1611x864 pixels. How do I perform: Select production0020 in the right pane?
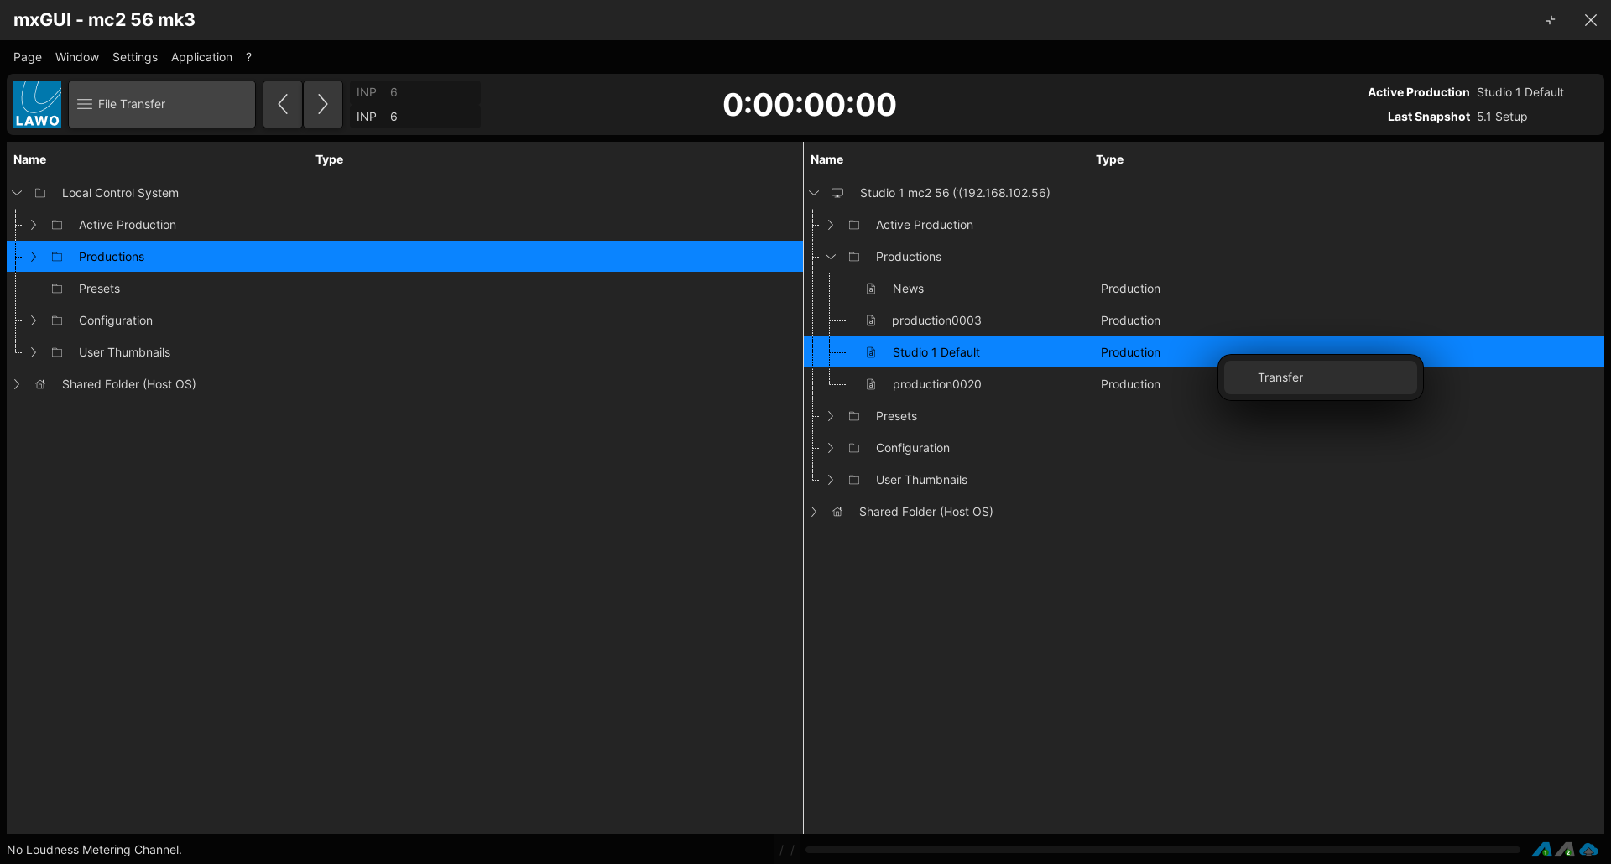936,384
